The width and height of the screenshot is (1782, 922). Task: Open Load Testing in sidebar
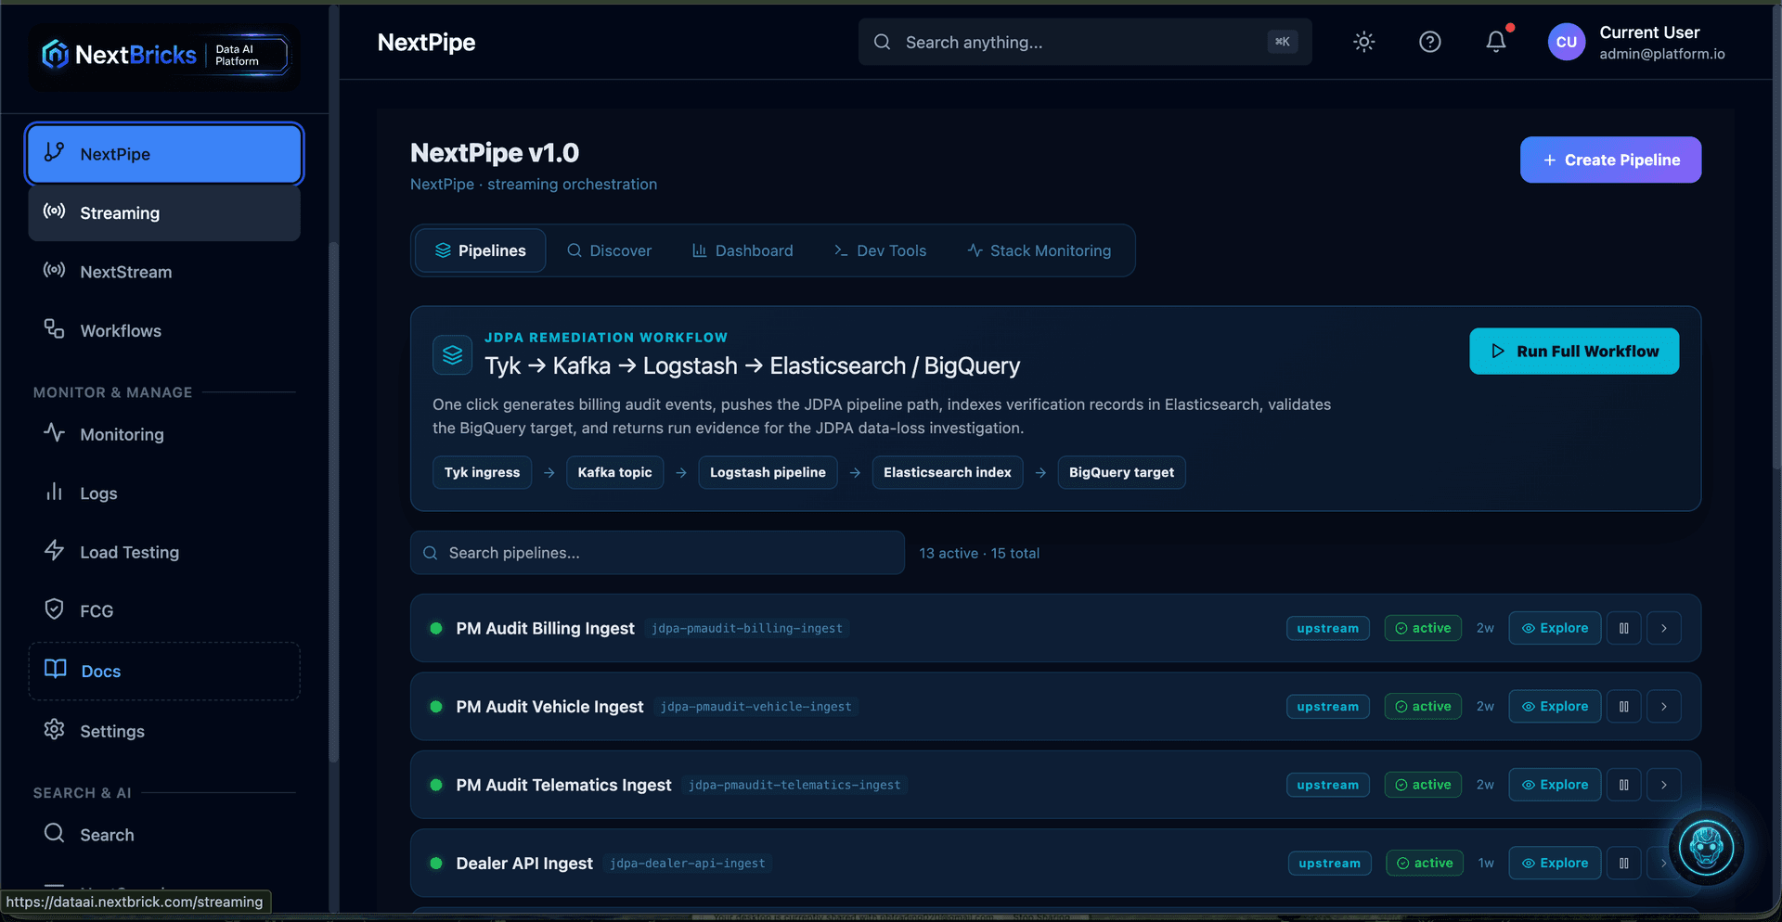tap(164, 552)
